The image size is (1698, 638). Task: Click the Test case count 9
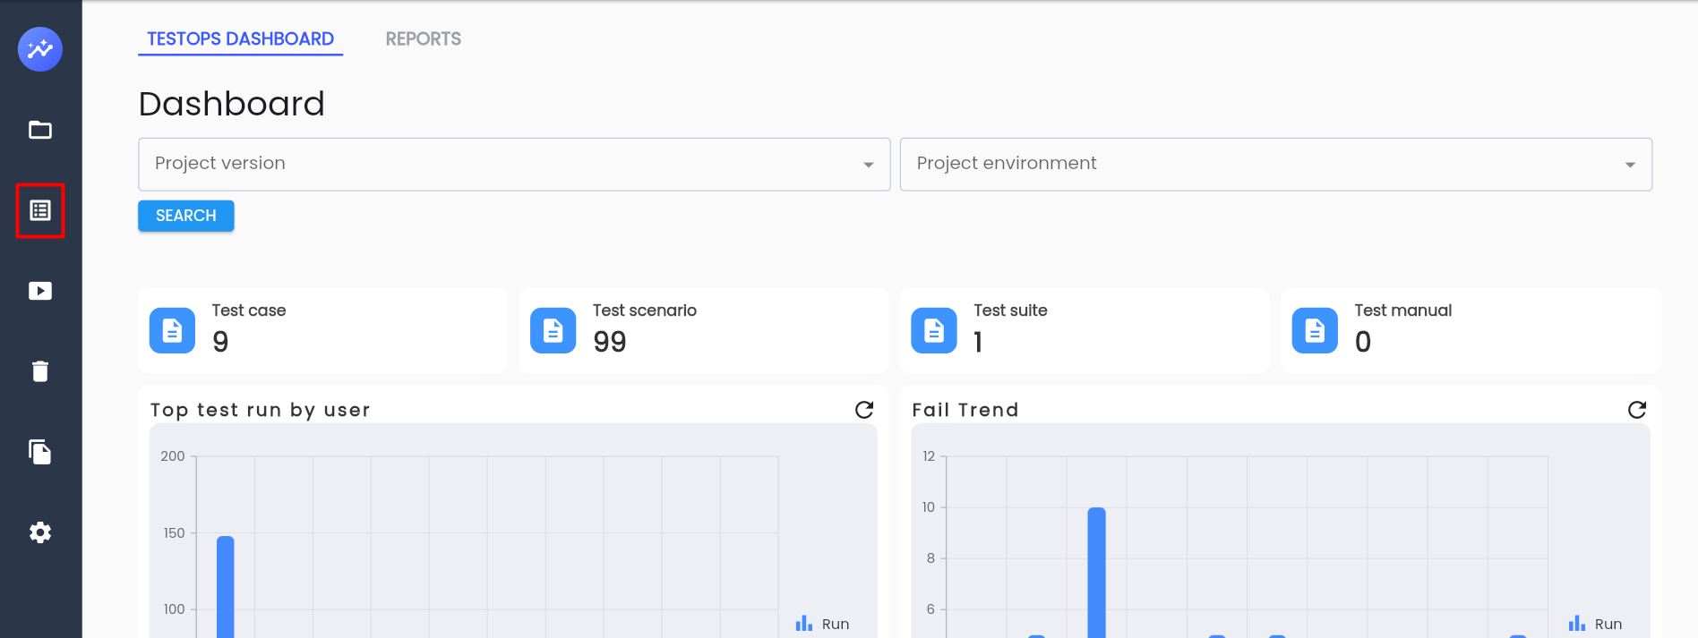tap(220, 342)
